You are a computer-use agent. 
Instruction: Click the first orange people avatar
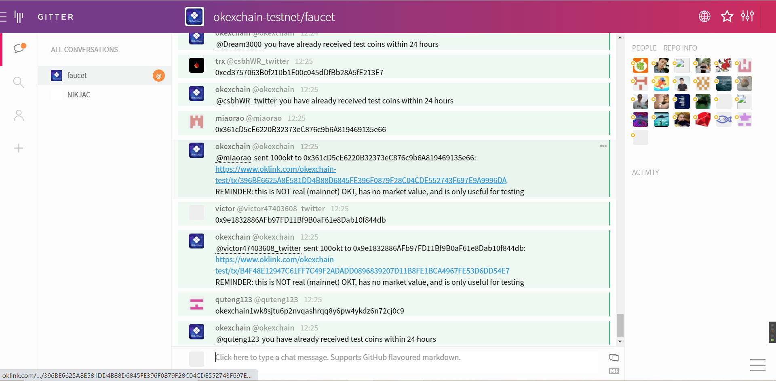click(x=641, y=65)
